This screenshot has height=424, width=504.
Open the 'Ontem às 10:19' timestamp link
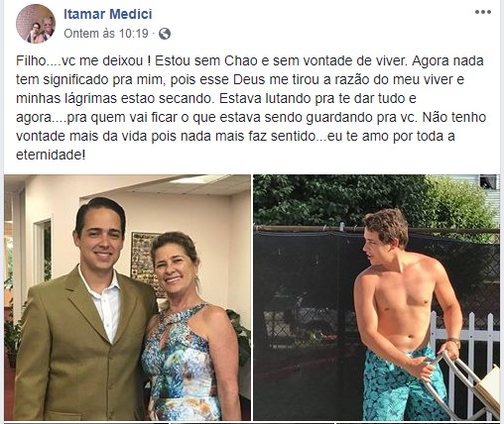(x=106, y=34)
